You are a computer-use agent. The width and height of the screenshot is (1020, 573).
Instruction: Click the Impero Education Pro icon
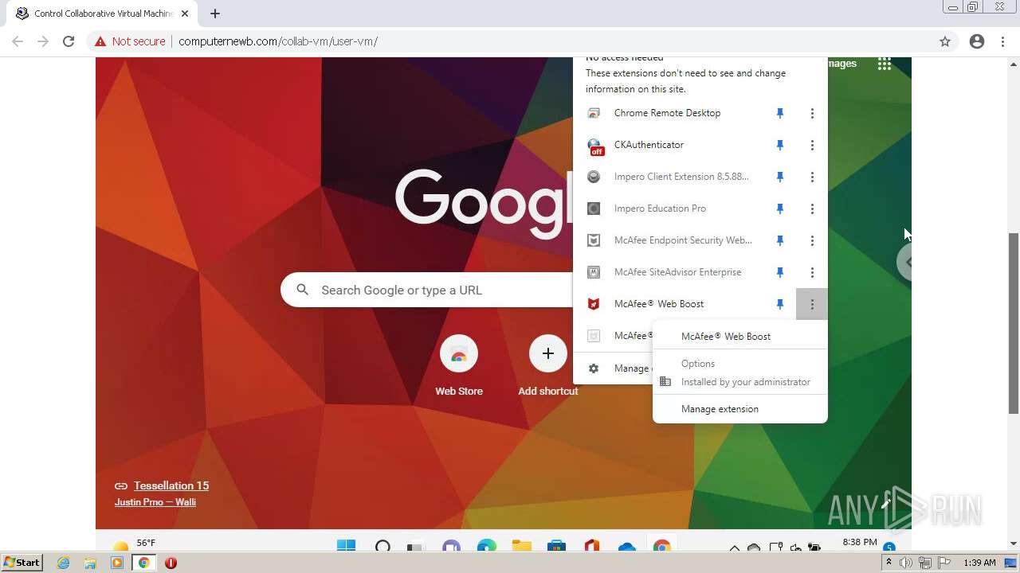click(594, 209)
